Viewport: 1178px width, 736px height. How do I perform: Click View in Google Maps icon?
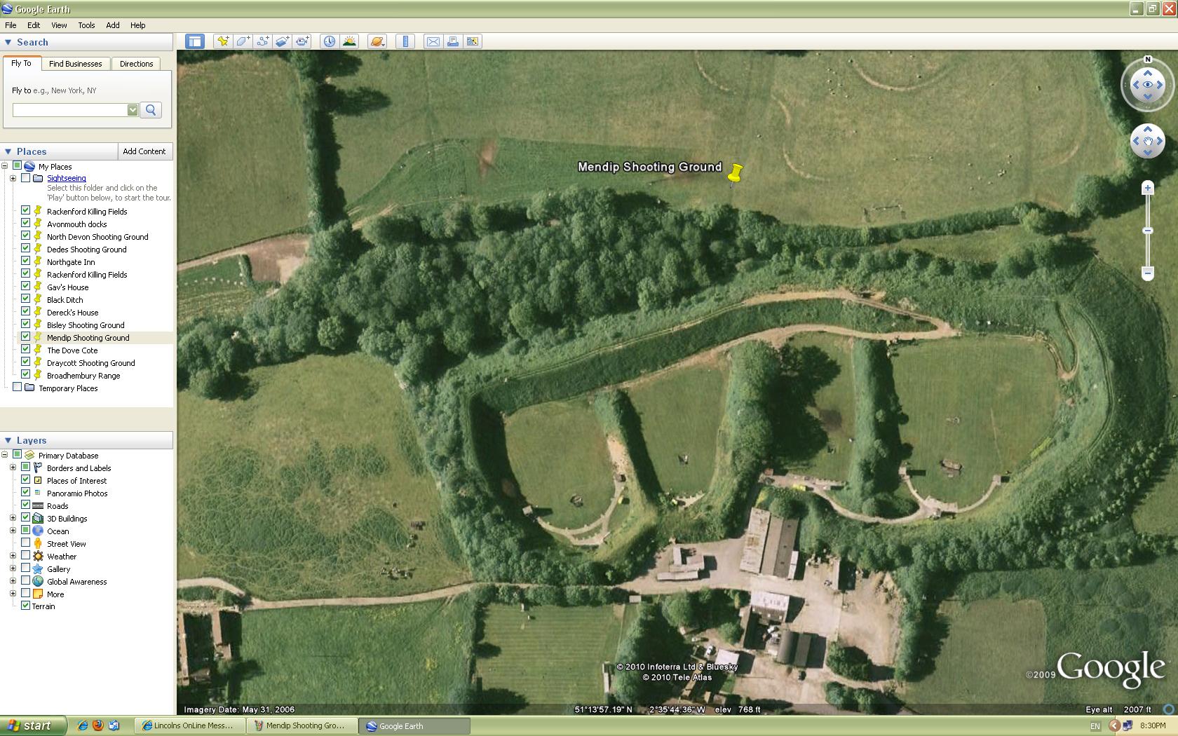click(x=473, y=41)
